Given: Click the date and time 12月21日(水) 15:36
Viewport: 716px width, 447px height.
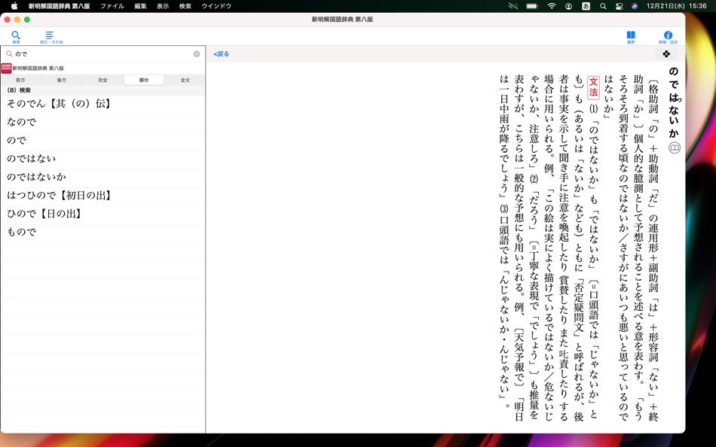Looking at the screenshot, I should 676,6.
